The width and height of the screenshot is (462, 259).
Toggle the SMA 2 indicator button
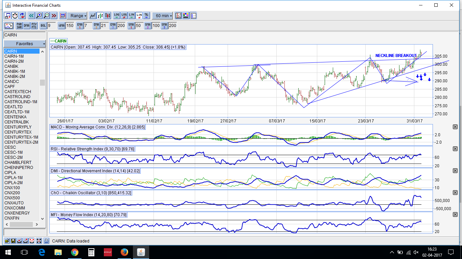148,25
